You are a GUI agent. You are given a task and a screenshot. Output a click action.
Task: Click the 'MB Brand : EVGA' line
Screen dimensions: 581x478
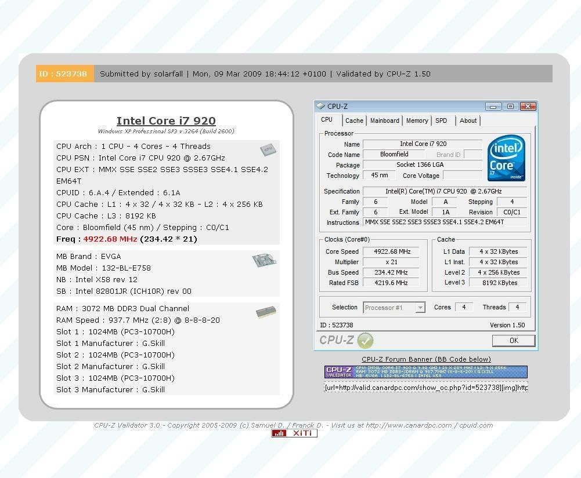pyautogui.click(x=89, y=257)
